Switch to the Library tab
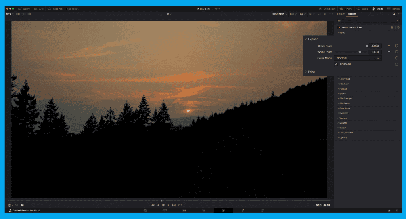 [341, 14]
